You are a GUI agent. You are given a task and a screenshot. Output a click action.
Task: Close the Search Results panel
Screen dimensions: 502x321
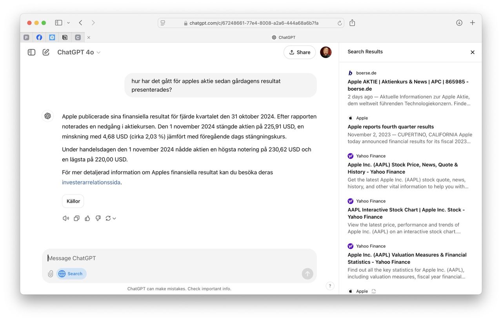pos(472,52)
